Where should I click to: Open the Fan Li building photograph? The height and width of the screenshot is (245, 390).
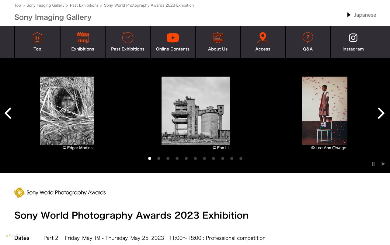[195, 111]
